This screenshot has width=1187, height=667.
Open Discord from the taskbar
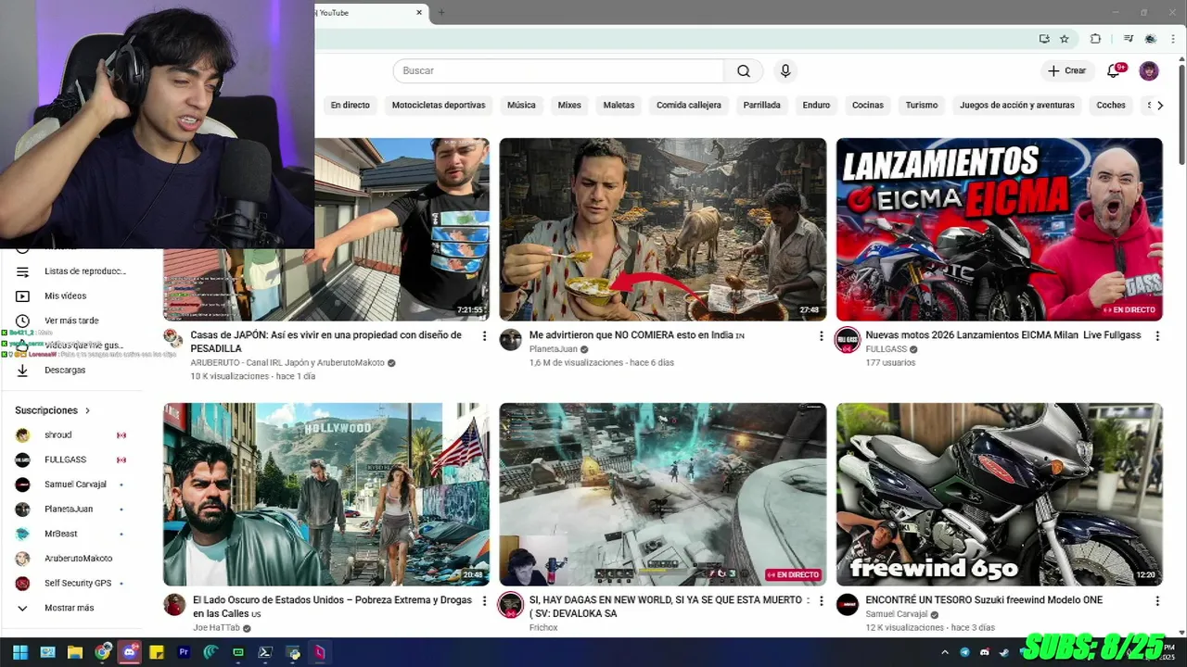pyautogui.click(x=130, y=652)
